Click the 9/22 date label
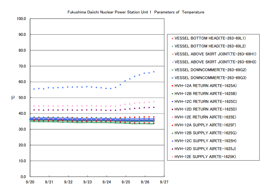 (68, 182)
